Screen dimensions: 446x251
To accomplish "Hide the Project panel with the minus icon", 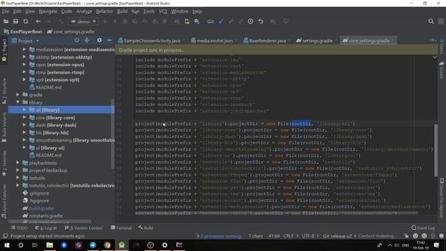I will tap(109, 40).
